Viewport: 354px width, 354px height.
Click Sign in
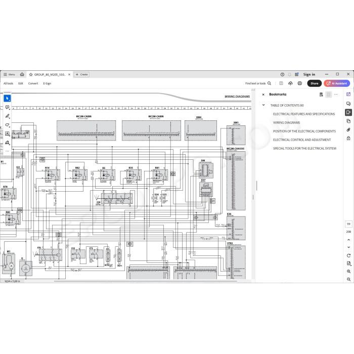[309, 74]
